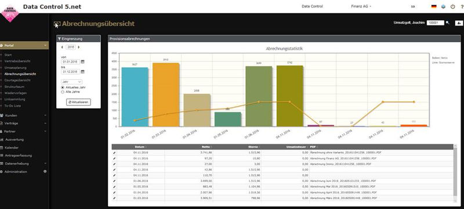Screen dimensions: 464x209
Task: Open Start in the Portal menu
Action: (x=8, y=55)
